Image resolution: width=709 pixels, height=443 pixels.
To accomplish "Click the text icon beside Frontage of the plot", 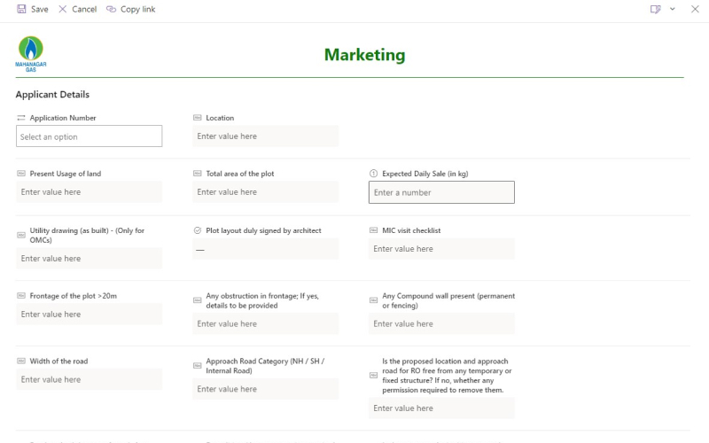I will pyautogui.click(x=20, y=296).
